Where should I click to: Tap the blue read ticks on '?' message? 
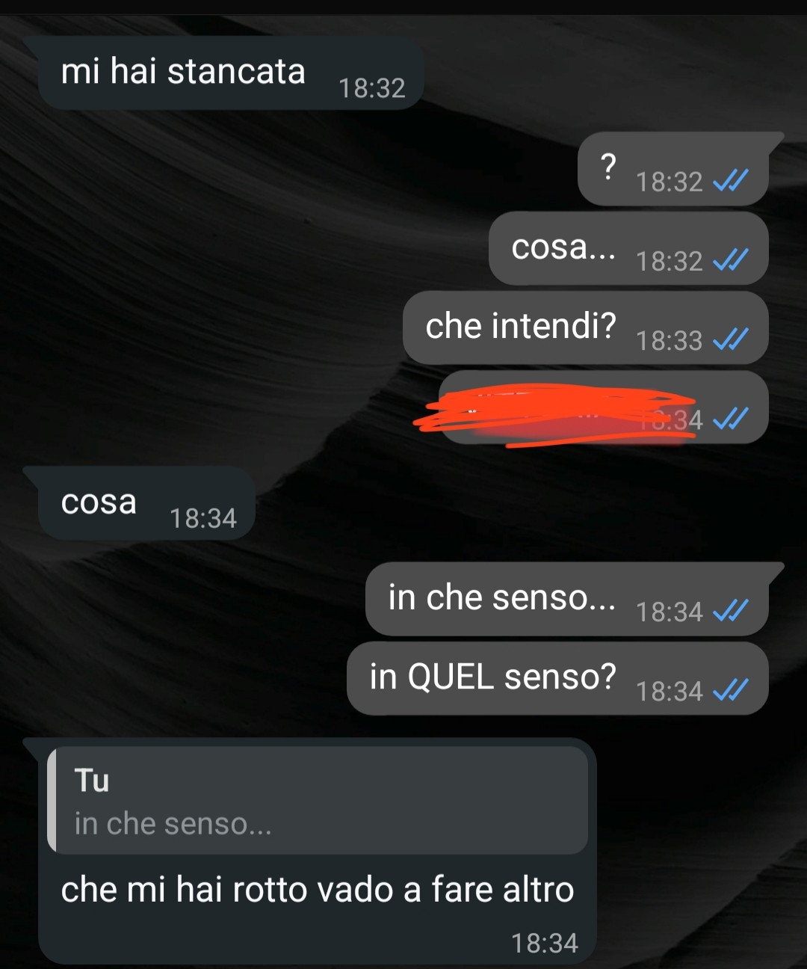(730, 180)
